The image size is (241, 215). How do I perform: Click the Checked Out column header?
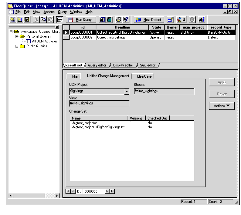point(158,118)
